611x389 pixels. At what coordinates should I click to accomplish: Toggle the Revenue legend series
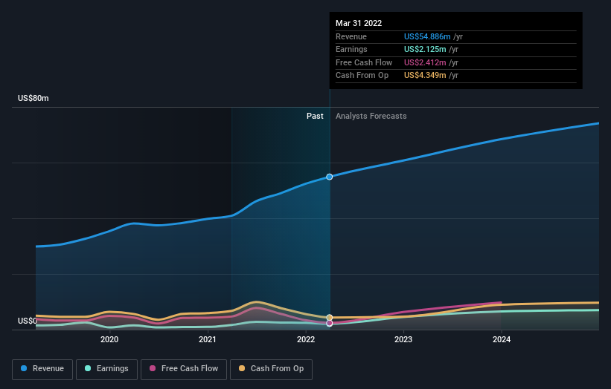coord(42,369)
